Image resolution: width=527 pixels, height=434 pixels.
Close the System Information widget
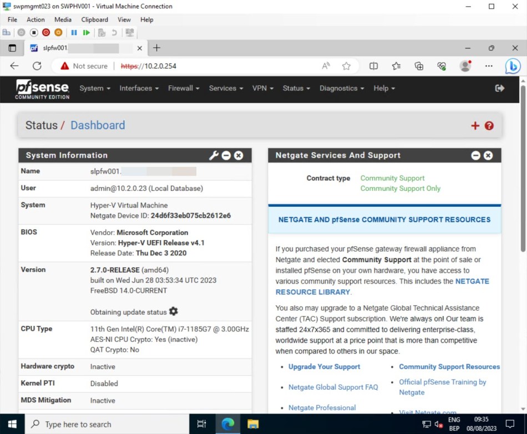coord(239,156)
